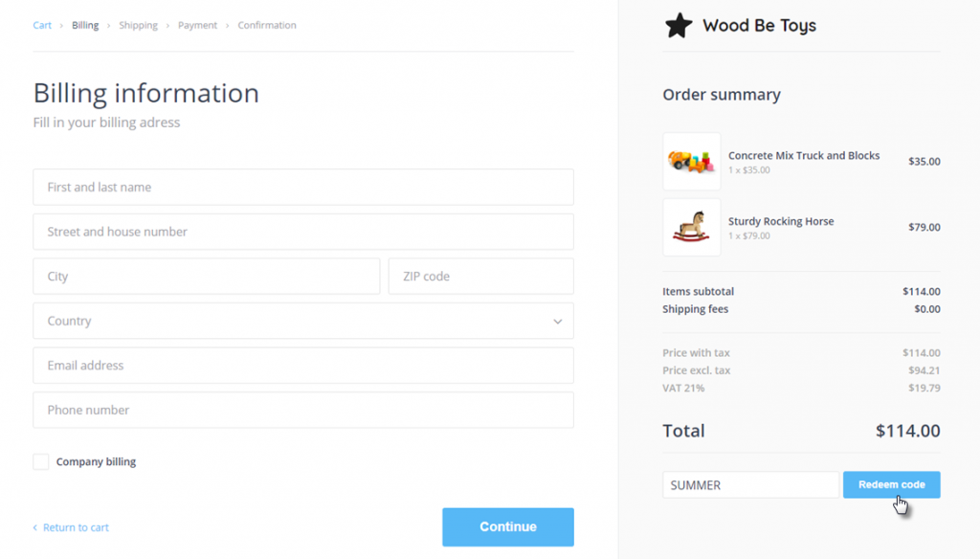Select the Payment breadcrumb step
This screenshot has height=559, width=980.
(x=197, y=25)
